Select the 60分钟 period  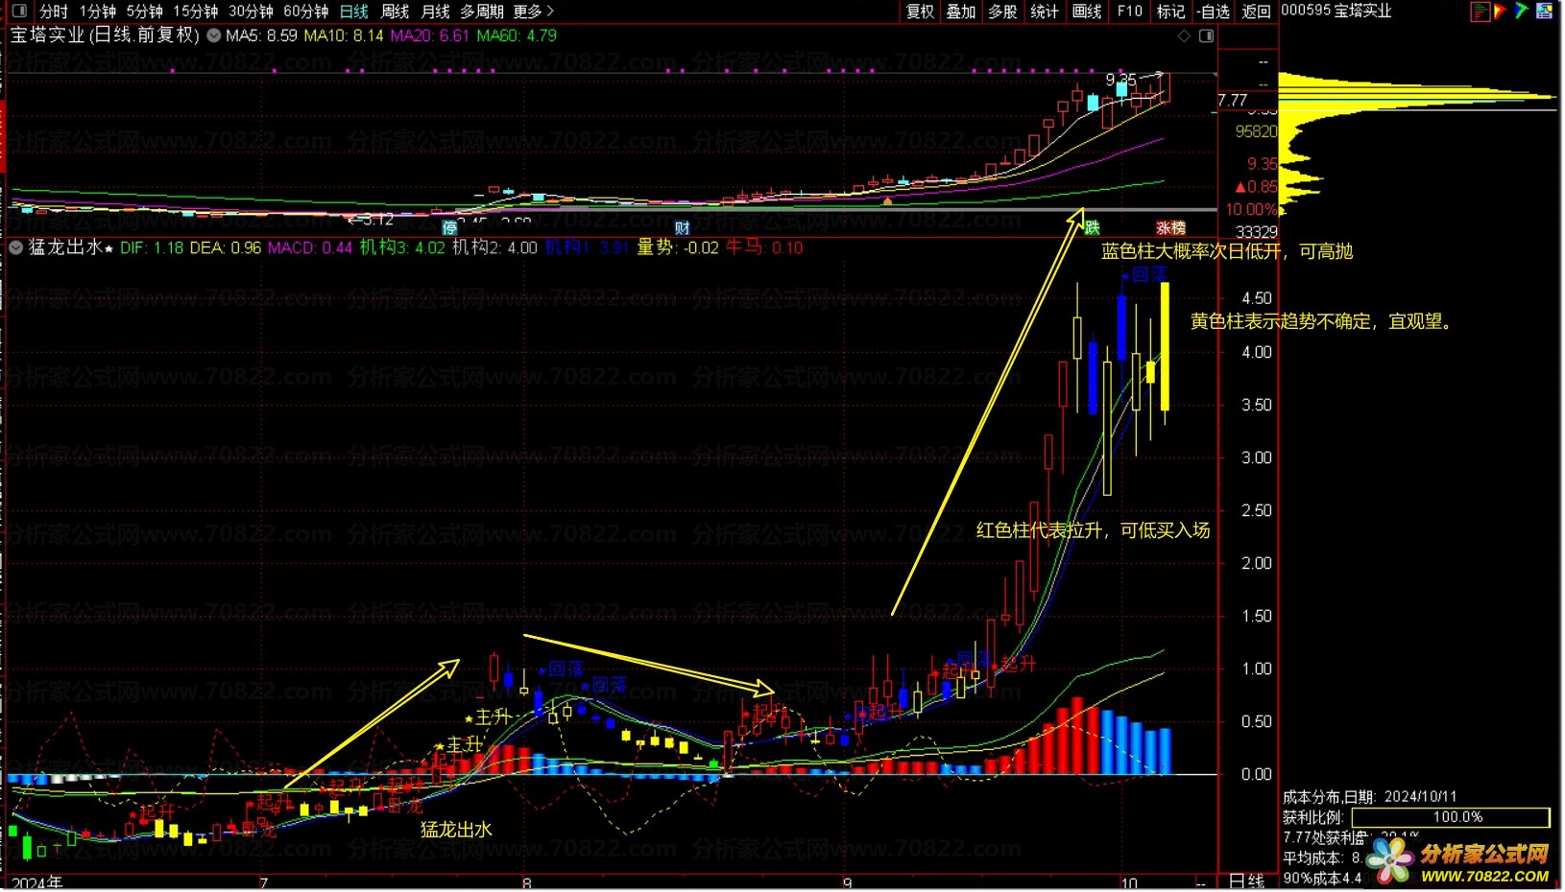pyautogui.click(x=305, y=12)
